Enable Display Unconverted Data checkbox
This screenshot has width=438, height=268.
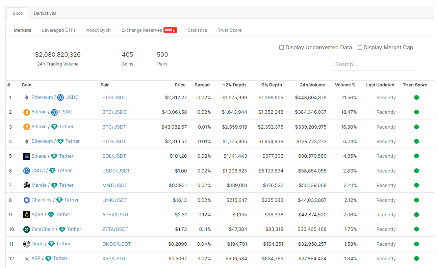(282, 48)
